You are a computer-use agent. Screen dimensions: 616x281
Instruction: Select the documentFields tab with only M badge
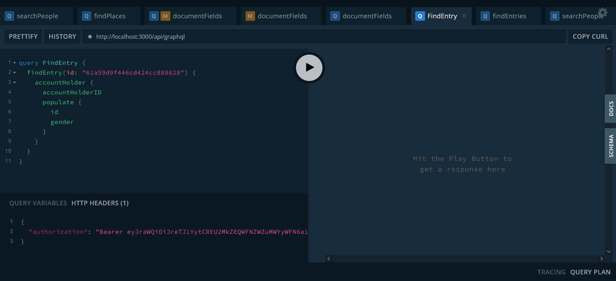[281, 16]
